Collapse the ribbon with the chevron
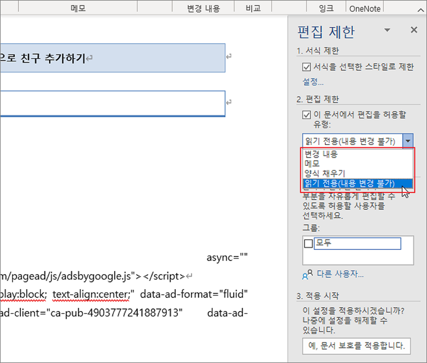Image resolution: width=427 pixels, height=363 pixels. [421, 10]
